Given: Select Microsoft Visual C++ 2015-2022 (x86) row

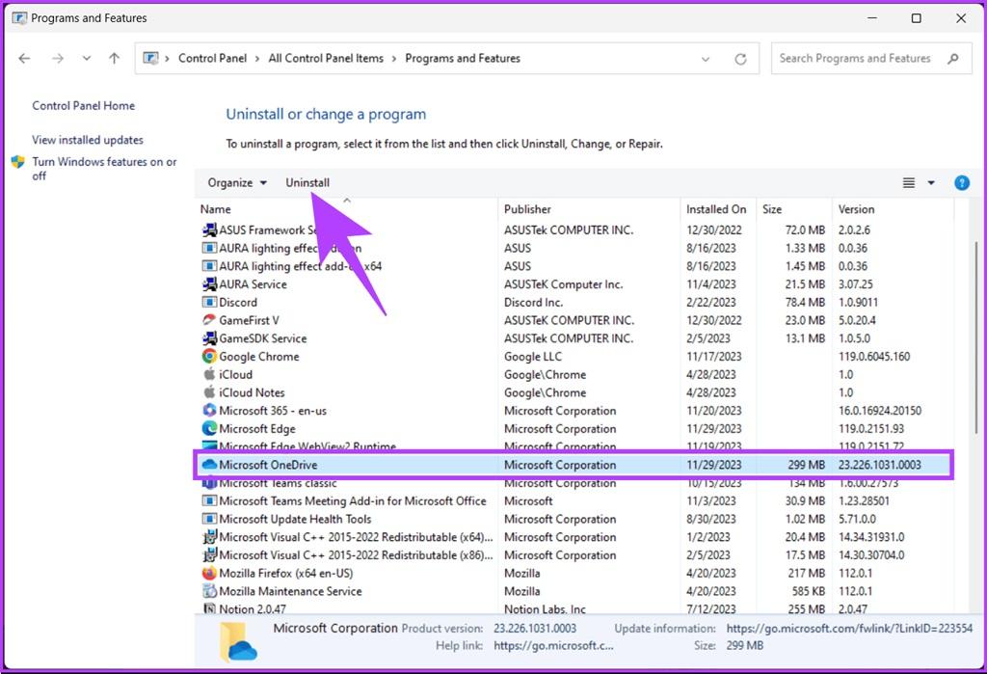Looking at the screenshot, I should point(574,555).
